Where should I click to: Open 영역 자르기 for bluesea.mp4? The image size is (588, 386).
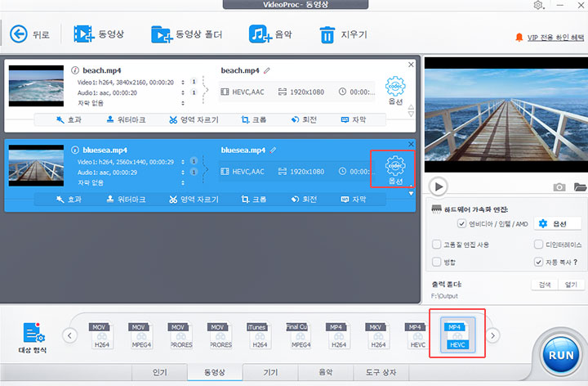click(194, 200)
